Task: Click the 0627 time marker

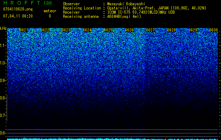Action: pos(150,30)
